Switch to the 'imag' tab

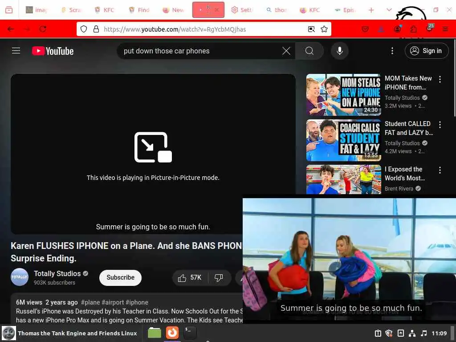pyautogui.click(x=37, y=10)
